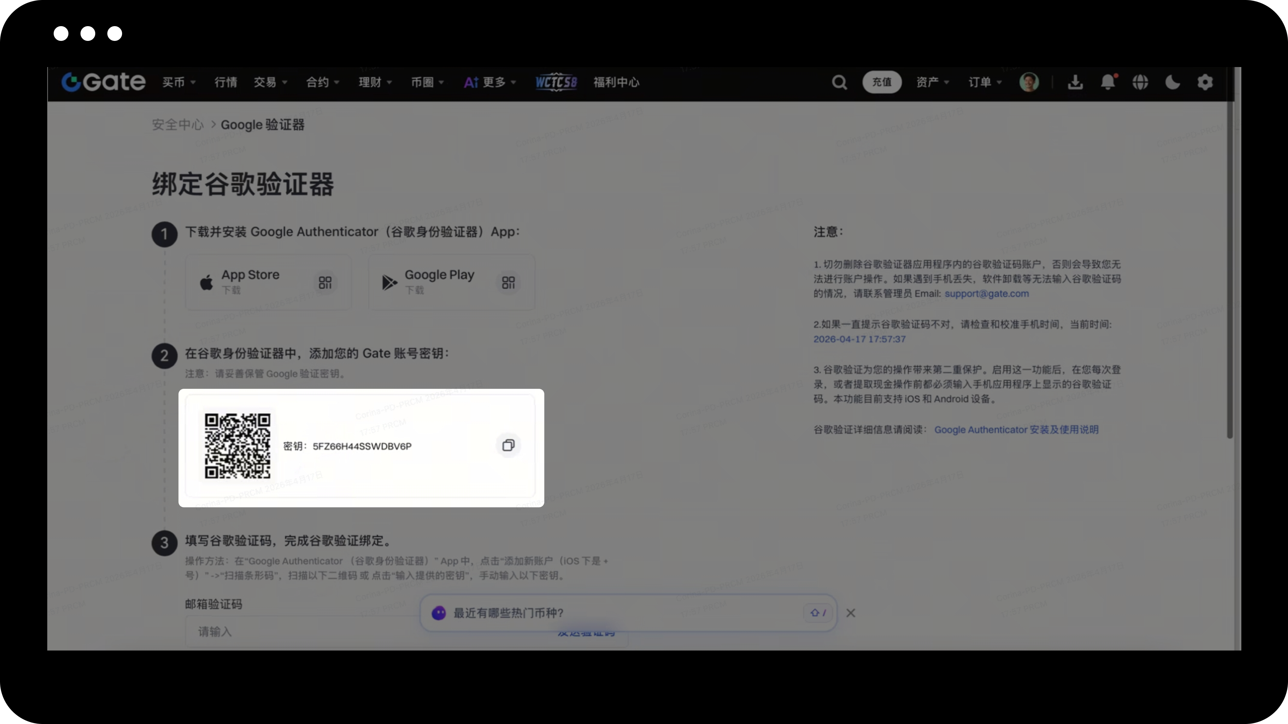Screen dimensions: 1288x724
Task: Copy the secret key with copy icon
Action: [508, 445]
